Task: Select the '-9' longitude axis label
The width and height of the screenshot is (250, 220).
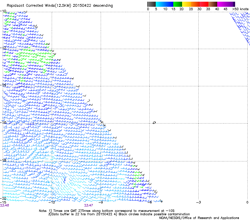Action: click(101, 202)
